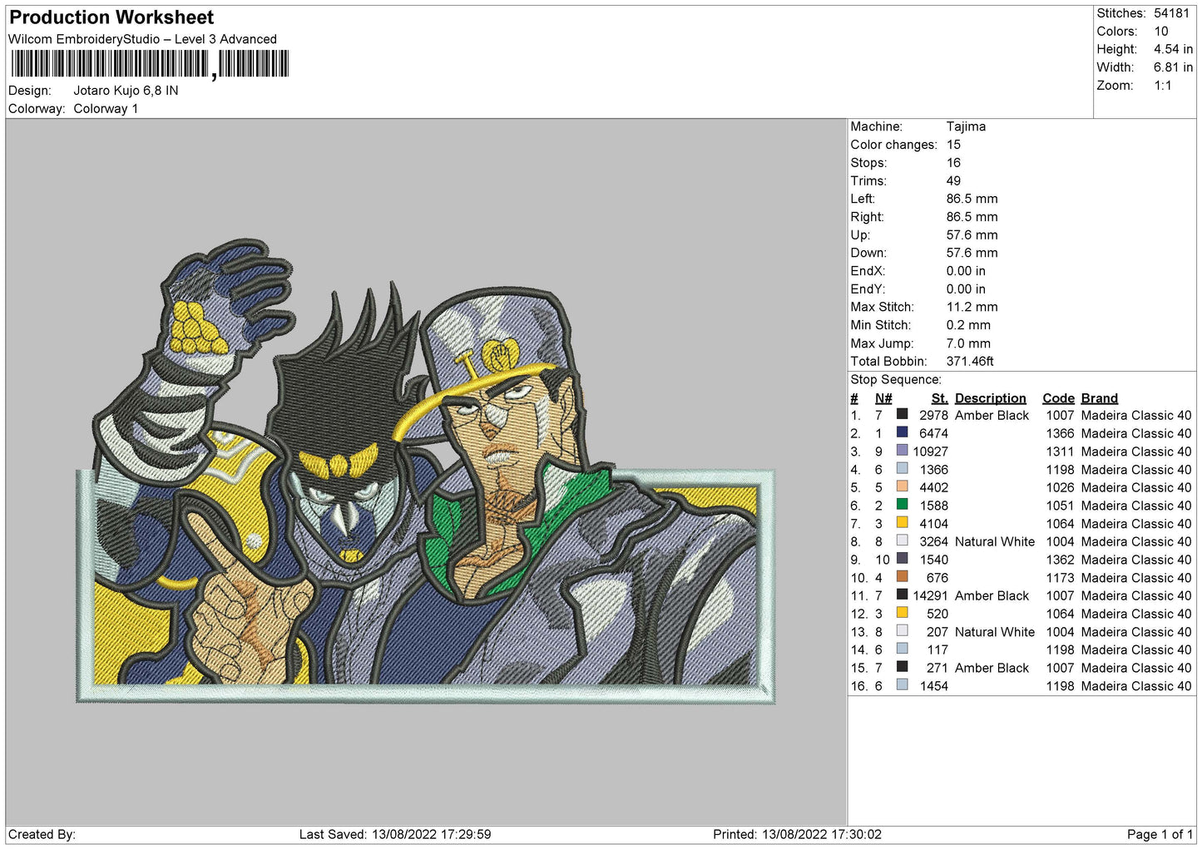This screenshot has width=1202, height=849.
Task: Select the light blue swatch in row 4
Action: (x=902, y=469)
